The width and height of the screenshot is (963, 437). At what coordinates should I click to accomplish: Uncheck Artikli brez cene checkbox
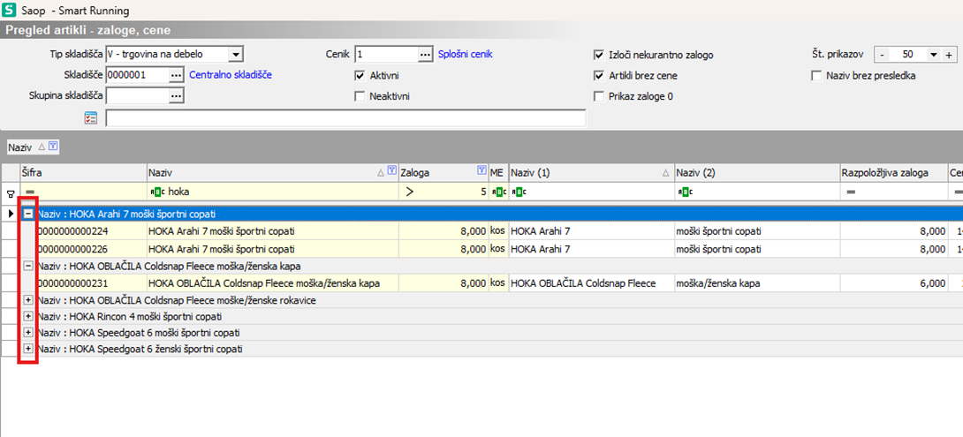[599, 76]
